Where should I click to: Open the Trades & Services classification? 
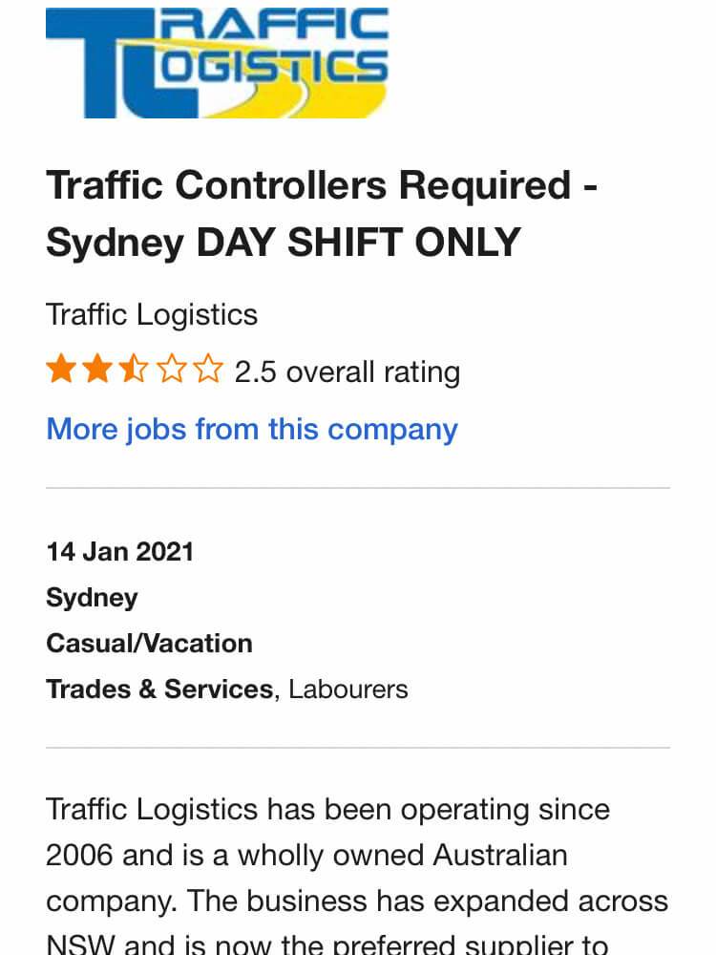[x=159, y=690]
